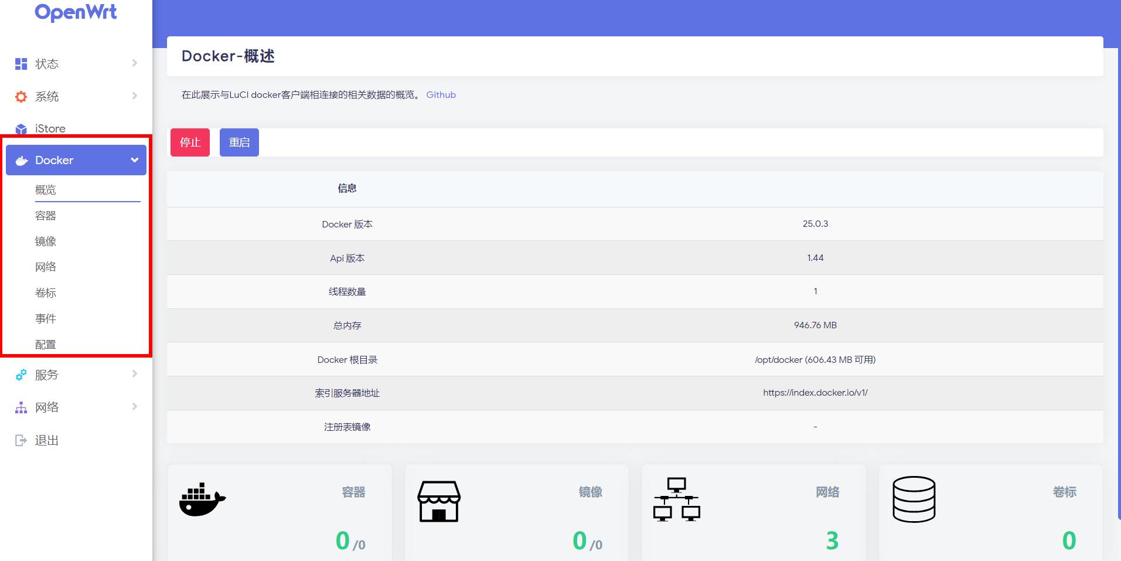1121x561 pixels.
Task: Click the 信息 table header
Action: pyautogui.click(x=347, y=188)
